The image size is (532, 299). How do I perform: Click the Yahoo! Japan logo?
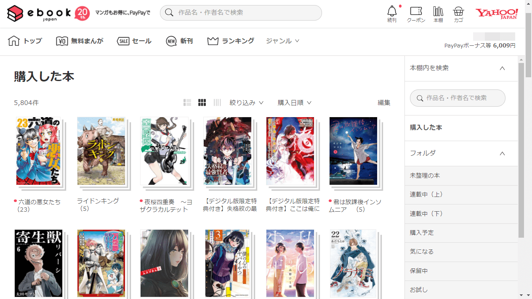497,13
